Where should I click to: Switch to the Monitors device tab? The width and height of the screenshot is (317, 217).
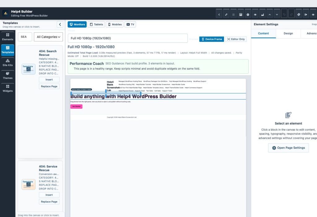77,24
